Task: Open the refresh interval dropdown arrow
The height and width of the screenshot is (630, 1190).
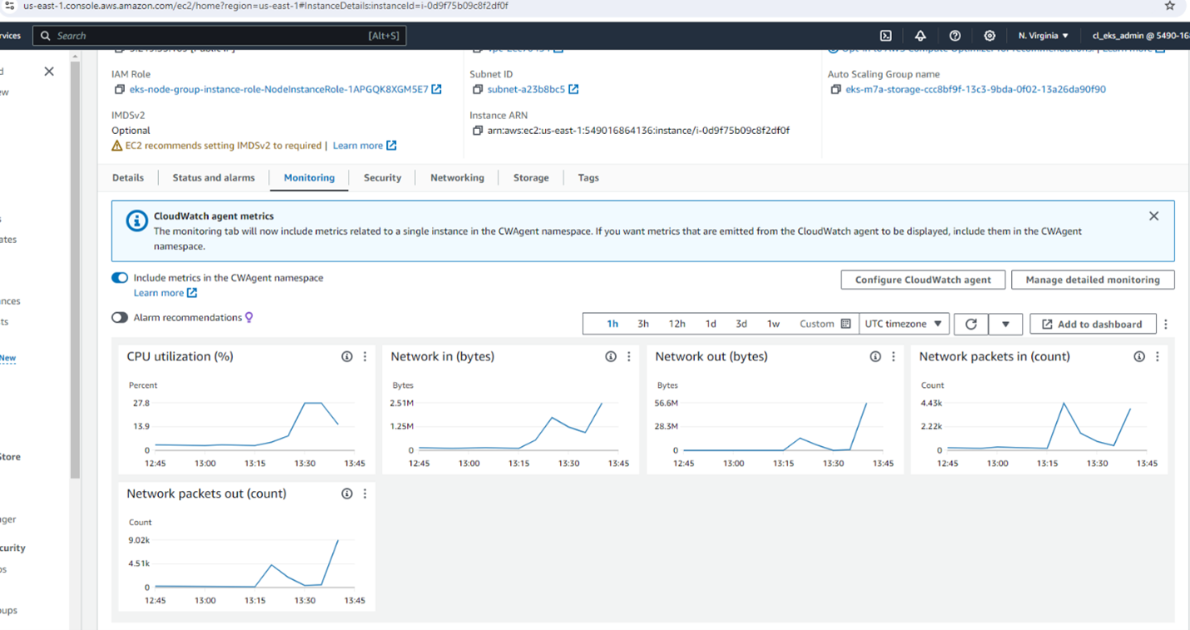Action: point(1005,324)
